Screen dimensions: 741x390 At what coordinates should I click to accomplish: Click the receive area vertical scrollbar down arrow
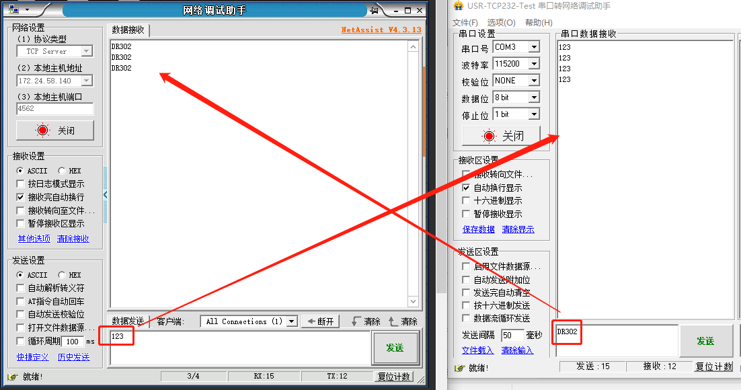click(414, 302)
